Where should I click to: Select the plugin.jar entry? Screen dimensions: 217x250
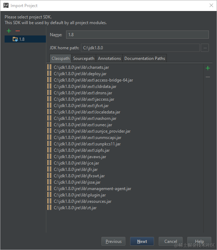point(125,195)
